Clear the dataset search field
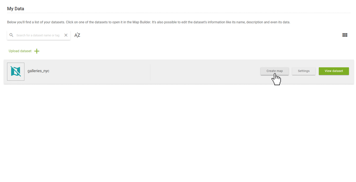The height and width of the screenshot is (182, 356). pos(66,35)
